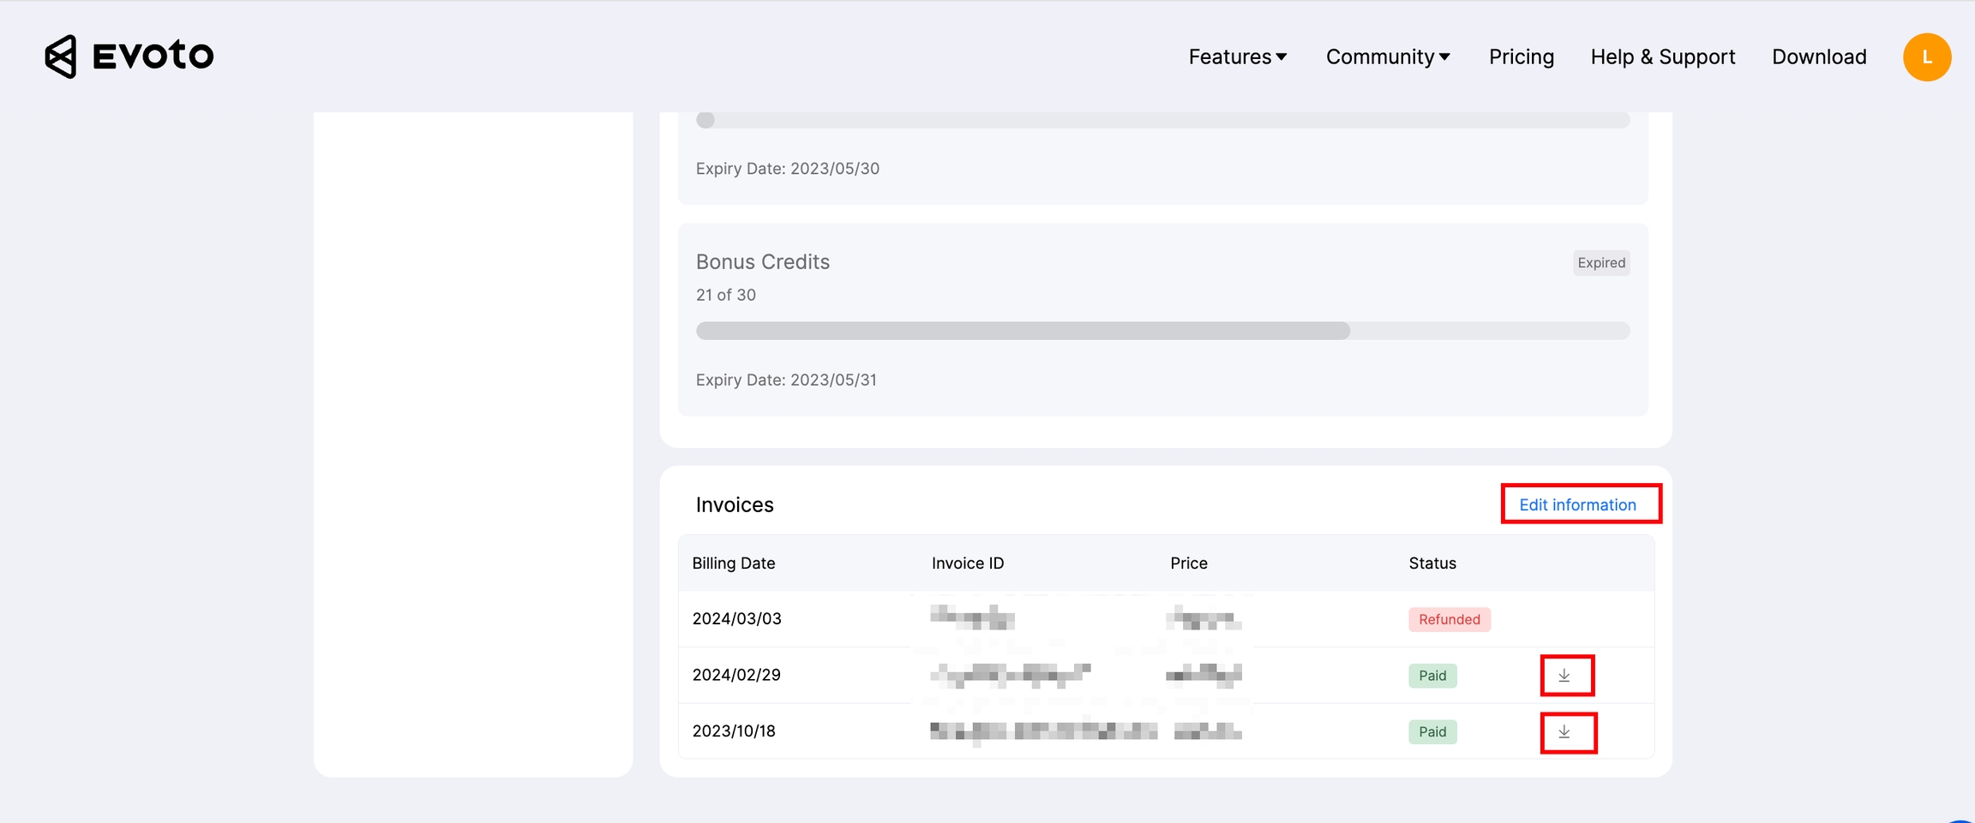Viewport: 1975px width, 823px height.
Task: Download the 2024/02/29 invoice
Action: pos(1564,676)
